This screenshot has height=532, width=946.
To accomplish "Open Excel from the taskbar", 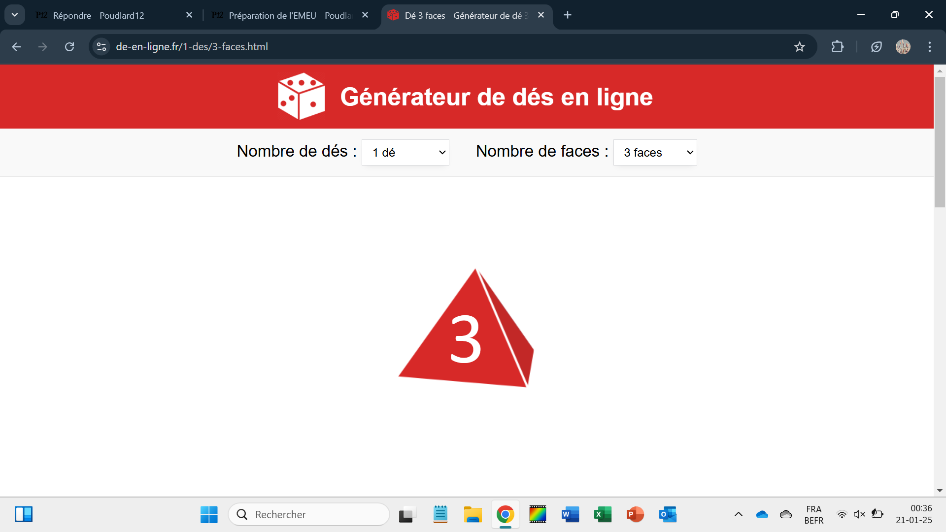I will click(603, 514).
